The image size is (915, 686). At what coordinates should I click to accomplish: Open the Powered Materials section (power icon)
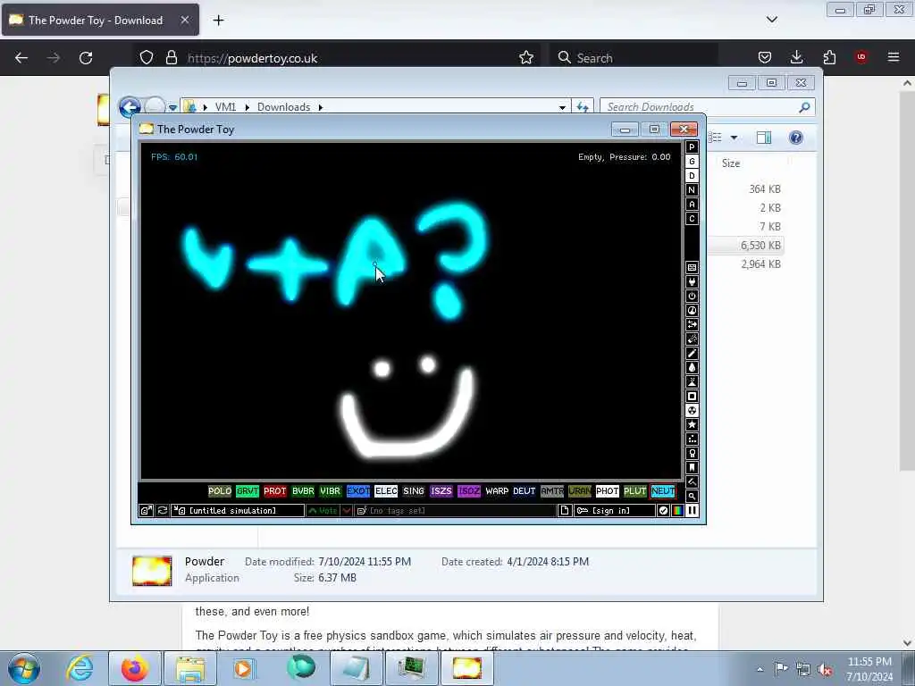coord(693,297)
